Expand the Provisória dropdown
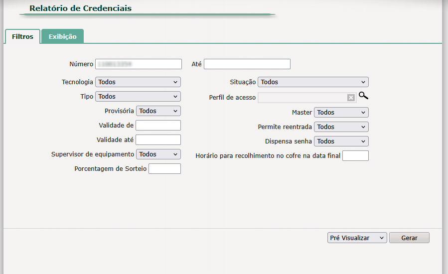448x274 pixels. tap(158, 111)
